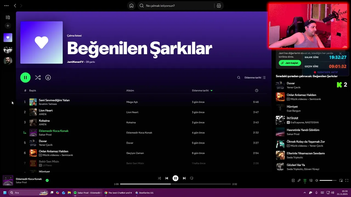Open the miniplayer icon

[341, 180]
